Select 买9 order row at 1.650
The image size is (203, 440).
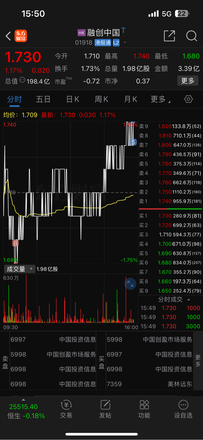(170, 291)
